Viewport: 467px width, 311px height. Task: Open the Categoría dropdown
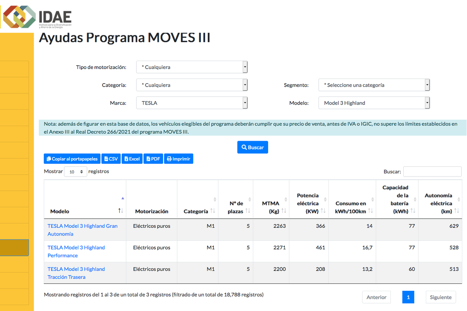192,85
